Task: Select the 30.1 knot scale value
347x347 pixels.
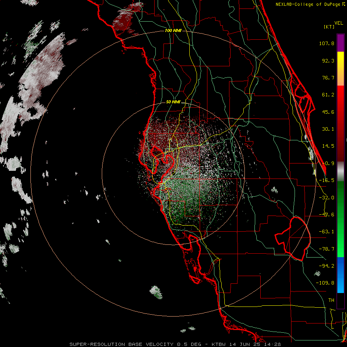Action: (328, 129)
